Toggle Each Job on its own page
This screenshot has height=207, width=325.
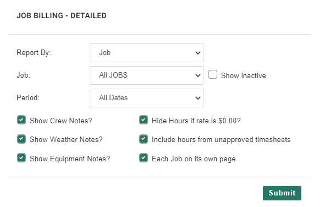coord(144,158)
